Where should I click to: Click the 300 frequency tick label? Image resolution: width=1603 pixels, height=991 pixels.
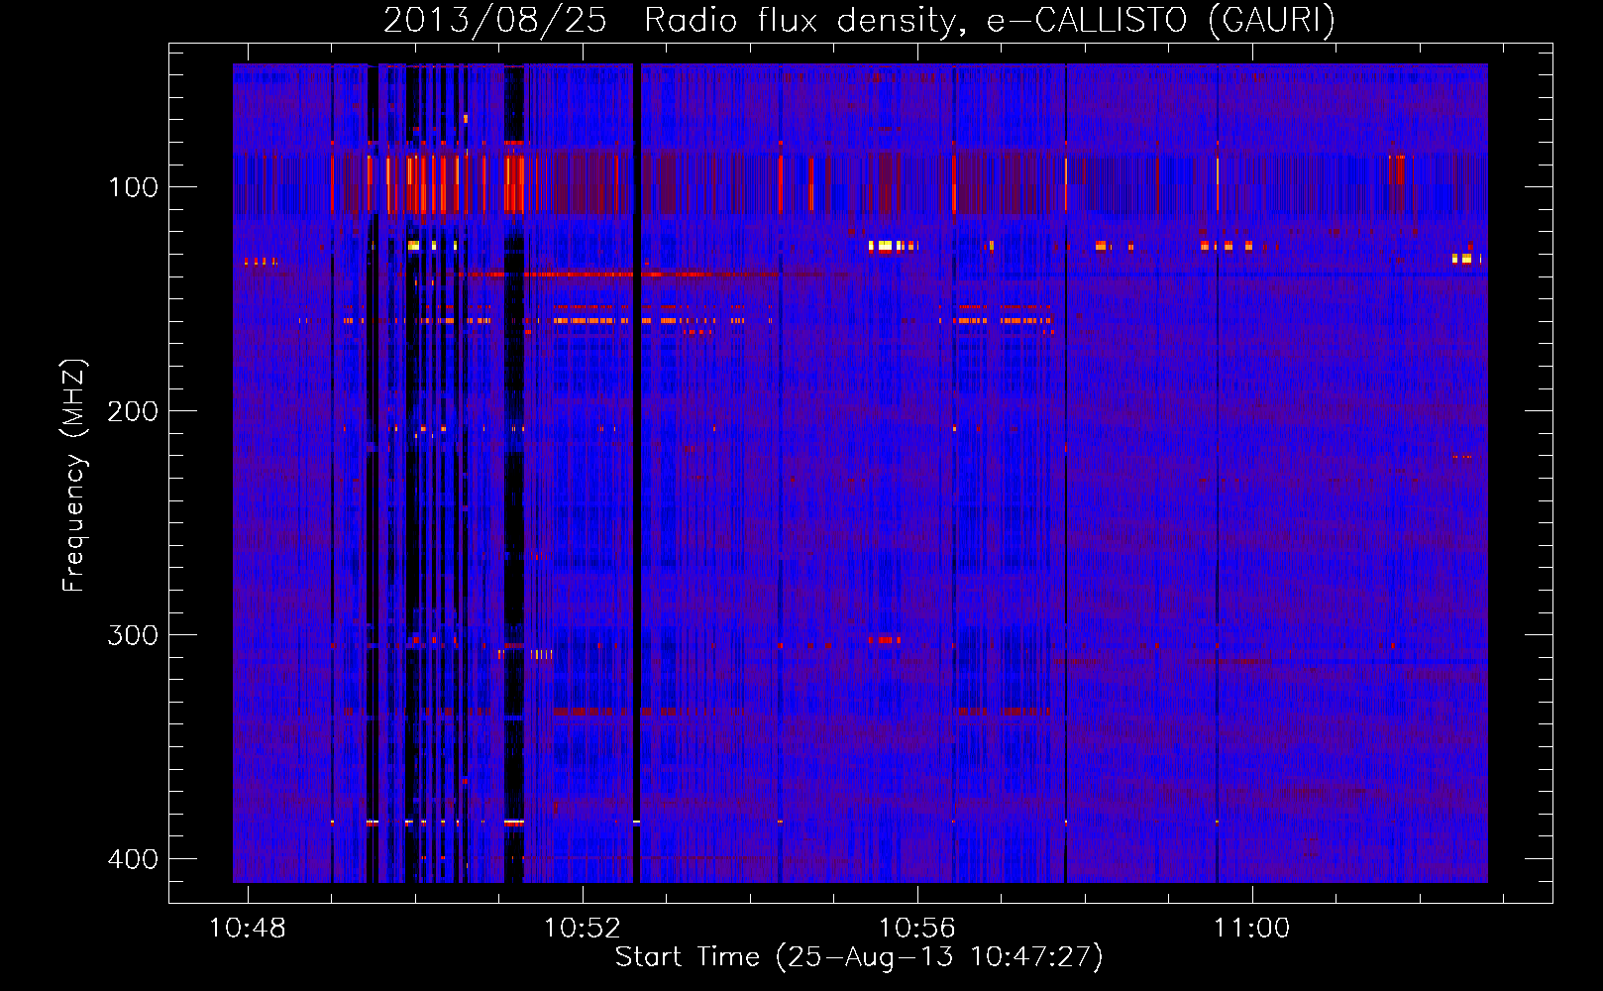click(x=133, y=635)
